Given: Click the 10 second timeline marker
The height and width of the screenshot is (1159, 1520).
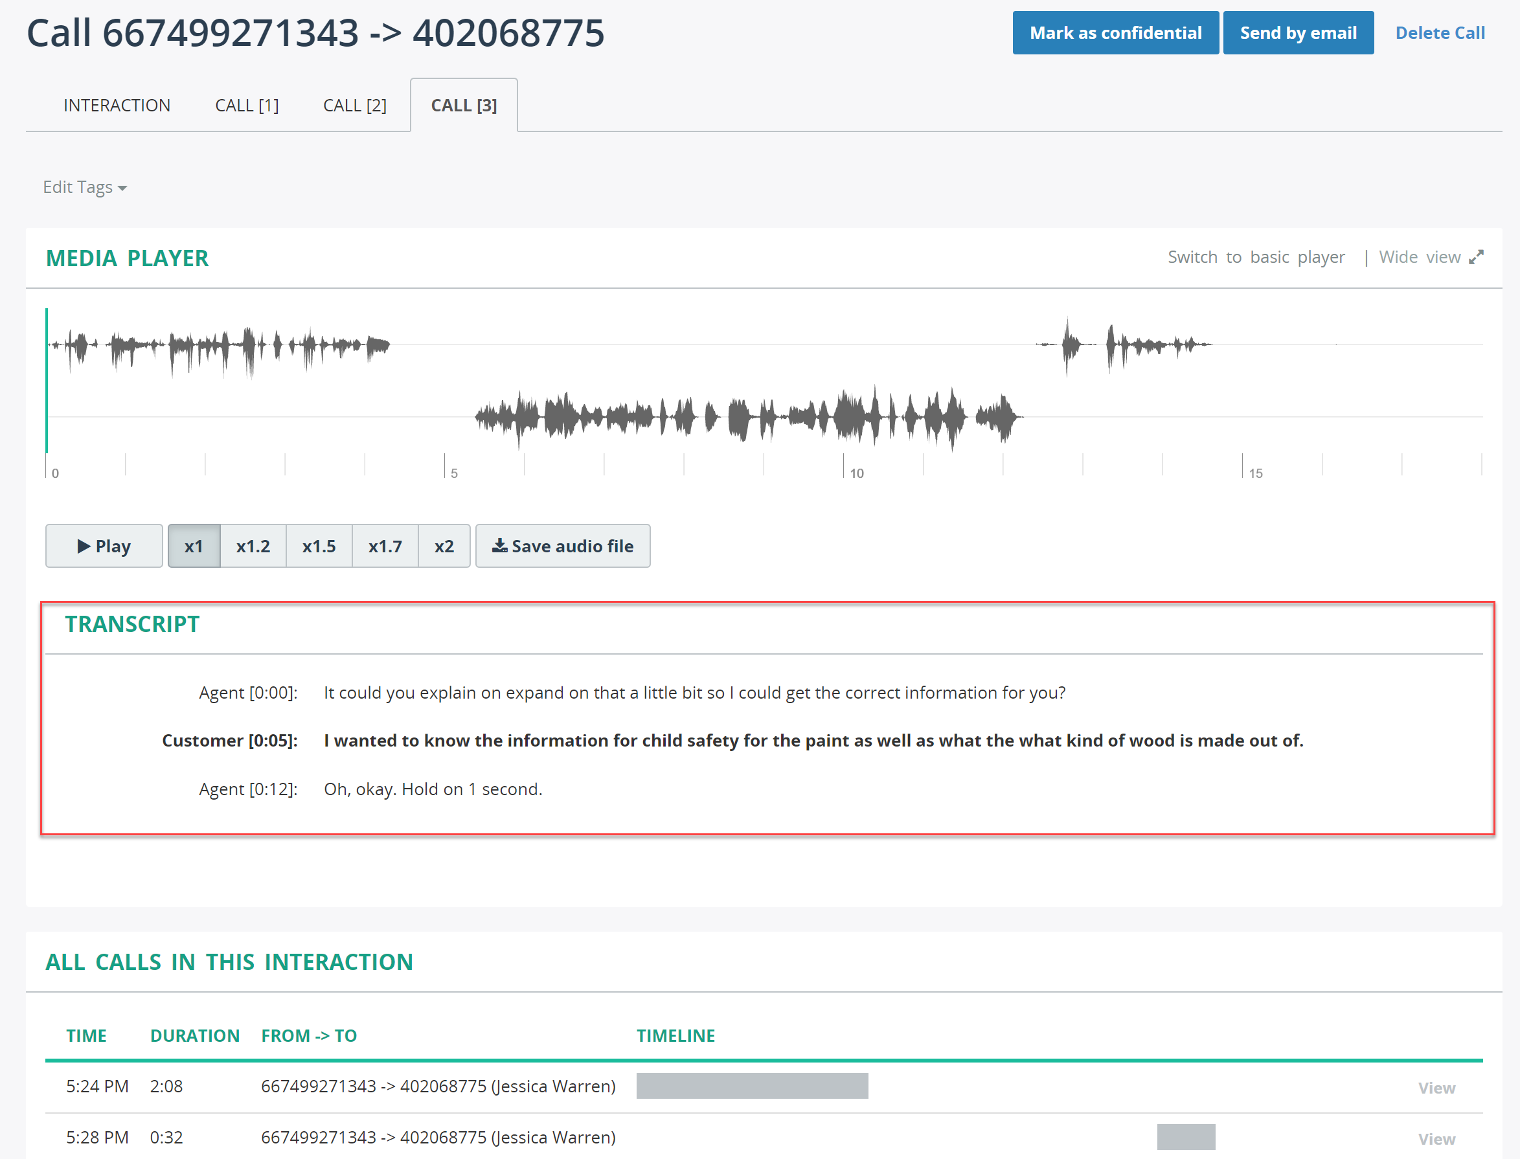Looking at the screenshot, I should tap(856, 473).
